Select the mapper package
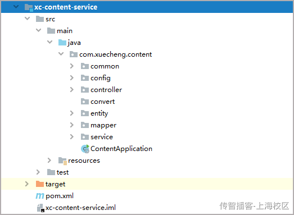The height and width of the screenshot is (215, 294). (x=103, y=125)
